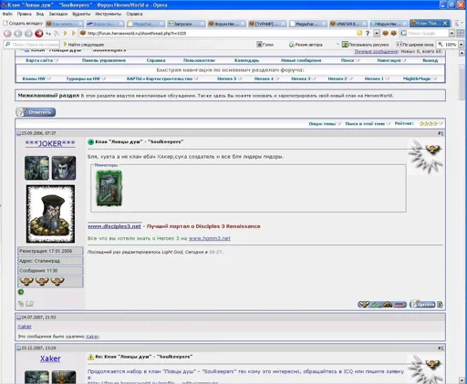Switch to the Загрузок tab

(x=186, y=24)
